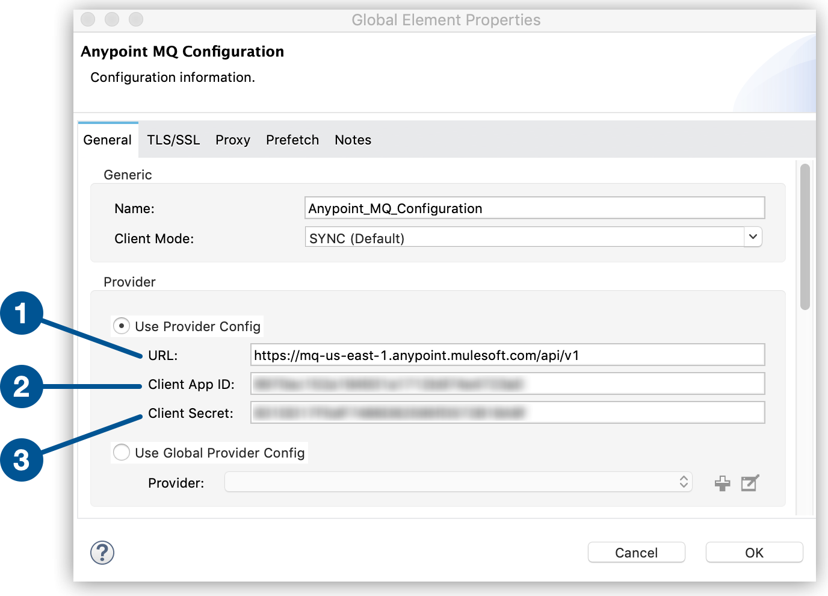Switch to the Prefetch tab
828x596 pixels.
tap(292, 140)
